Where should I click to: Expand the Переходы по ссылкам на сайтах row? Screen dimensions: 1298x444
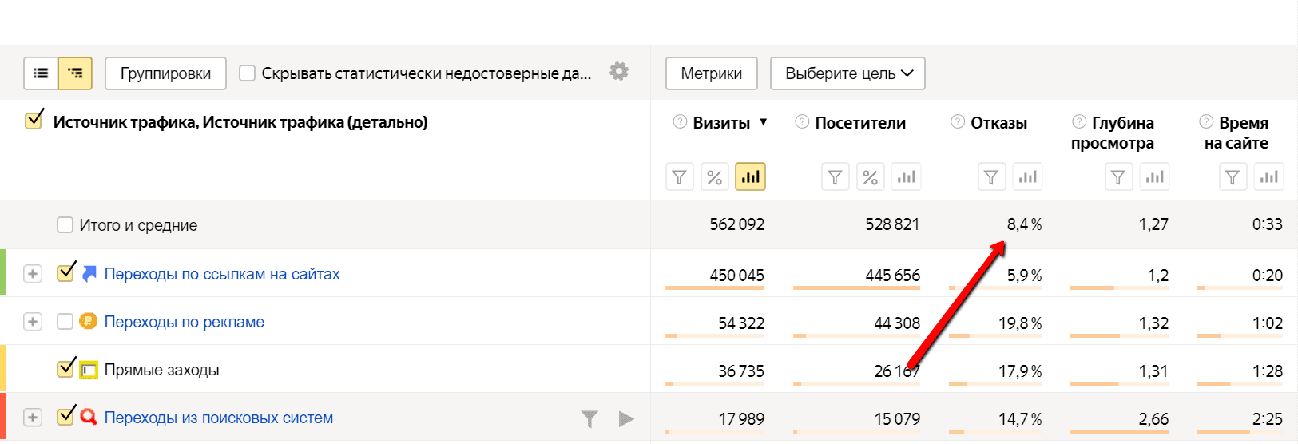tap(33, 274)
